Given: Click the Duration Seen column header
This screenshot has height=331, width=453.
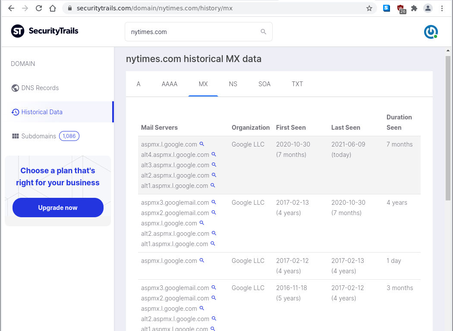Looking at the screenshot, I should 399,122.
